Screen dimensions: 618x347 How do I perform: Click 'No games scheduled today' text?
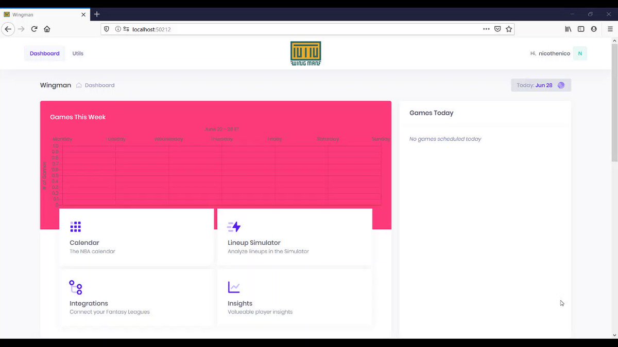(445, 139)
